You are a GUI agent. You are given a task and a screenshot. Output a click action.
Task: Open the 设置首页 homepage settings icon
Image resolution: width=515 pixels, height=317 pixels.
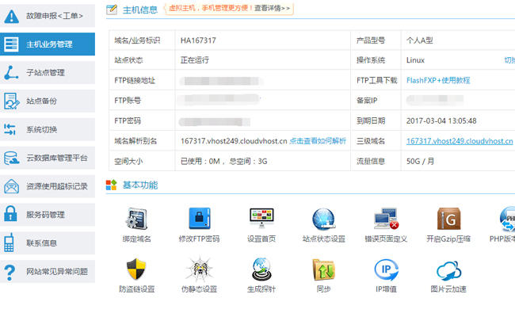click(x=261, y=220)
